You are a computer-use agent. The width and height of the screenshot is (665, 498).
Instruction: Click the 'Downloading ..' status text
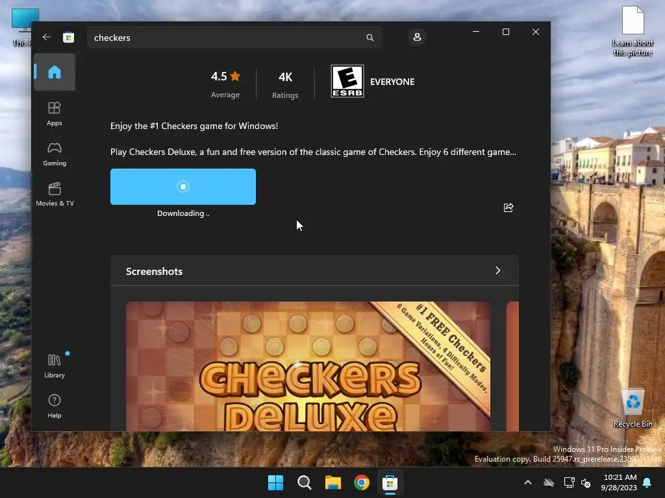[x=183, y=213]
